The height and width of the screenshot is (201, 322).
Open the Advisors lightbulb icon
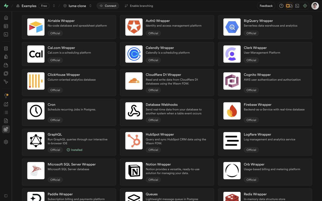coord(6,95)
